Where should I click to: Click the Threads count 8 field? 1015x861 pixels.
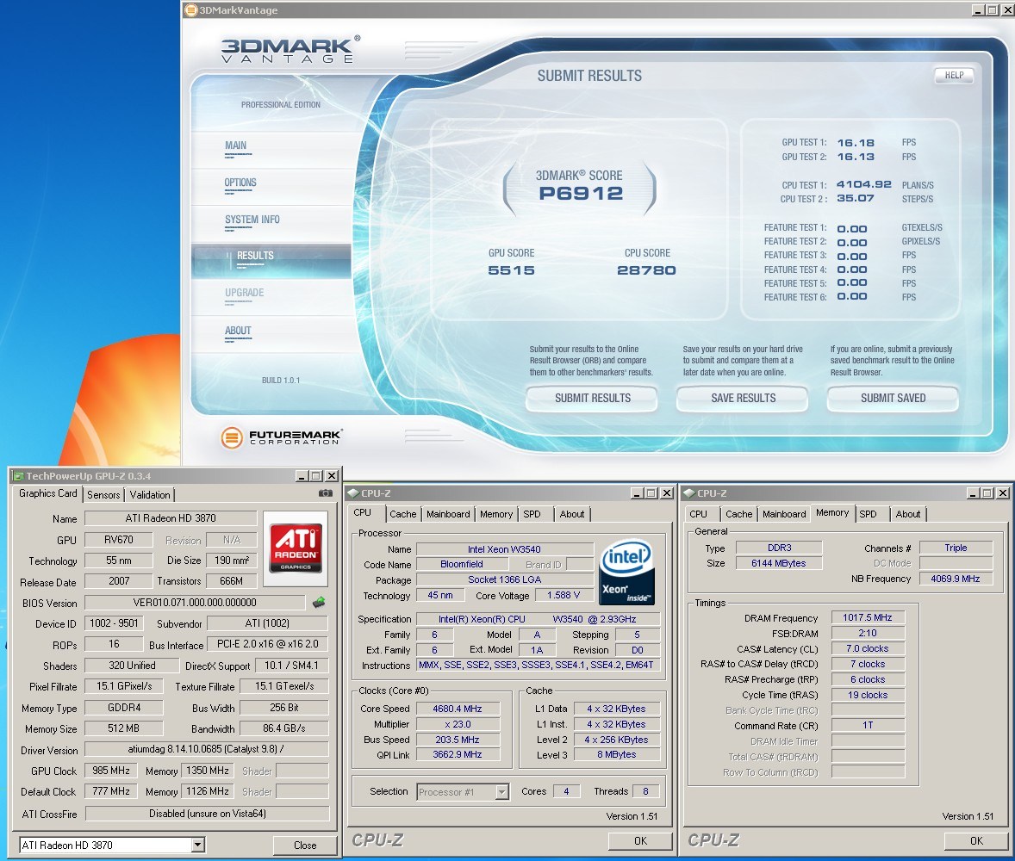[x=645, y=791]
